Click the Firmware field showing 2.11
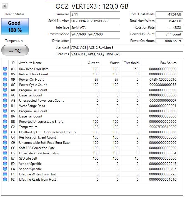Image resolution: width=185 pixels, height=197 pixels. (x=95, y=14)
